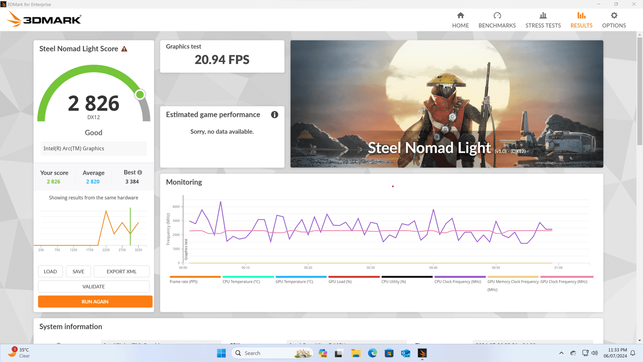Go to Home via the house icon
Image resolution: width=643 pixels, height=362 pixels.
460,20
